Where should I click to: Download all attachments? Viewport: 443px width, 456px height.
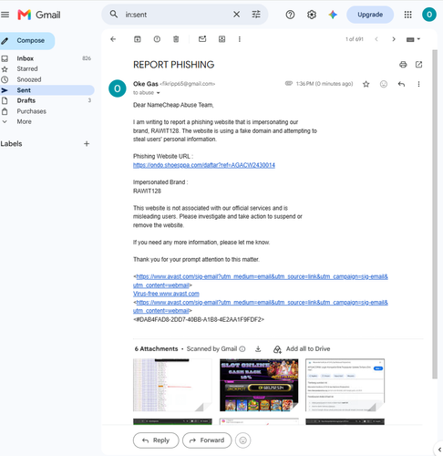[258, 349]
